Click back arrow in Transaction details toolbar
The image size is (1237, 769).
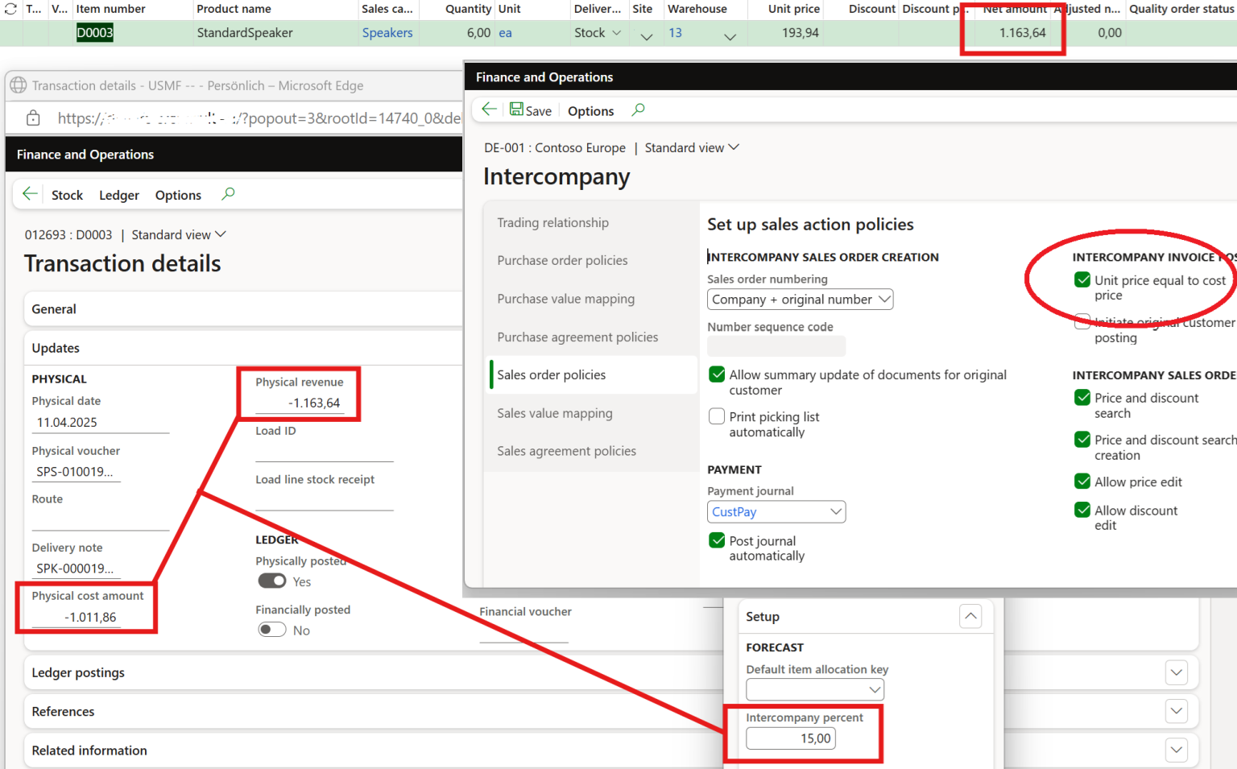click(x=30, y=194)
